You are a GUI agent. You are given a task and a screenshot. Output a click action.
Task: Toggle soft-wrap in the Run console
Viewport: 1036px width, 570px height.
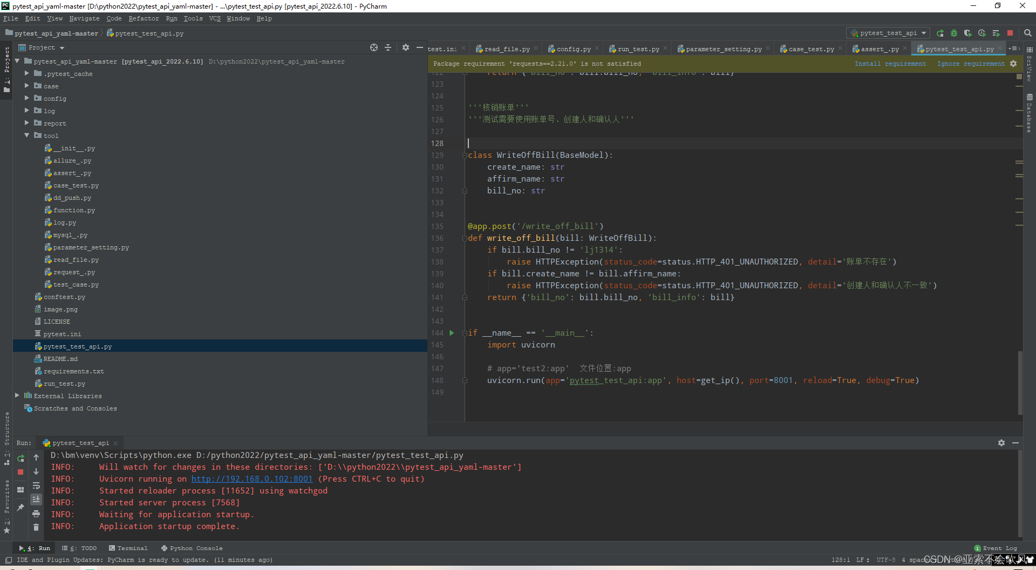coord(36,485)
